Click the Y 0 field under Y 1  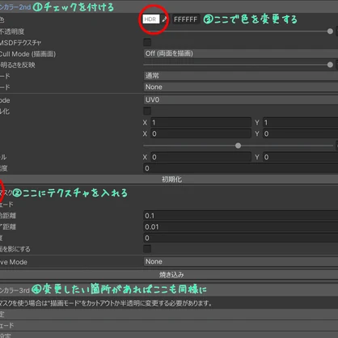point(300,133)
